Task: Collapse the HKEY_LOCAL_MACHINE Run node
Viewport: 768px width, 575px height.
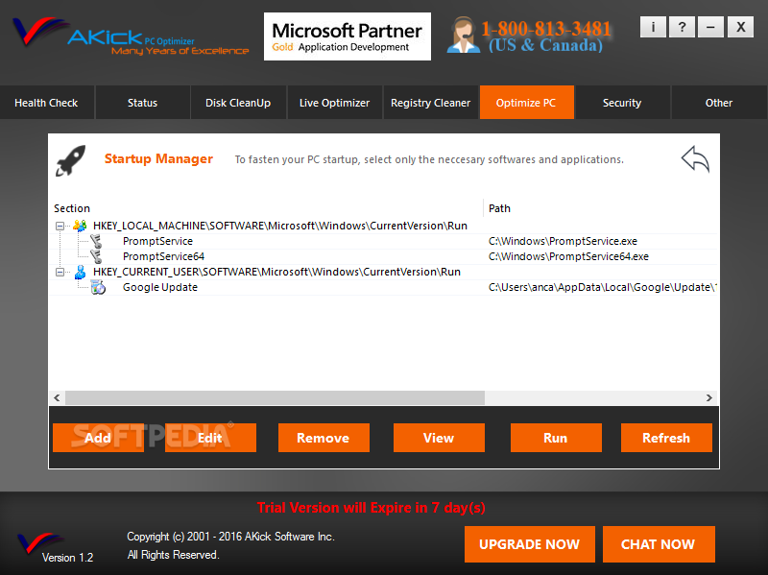Action: pos(60,226)
